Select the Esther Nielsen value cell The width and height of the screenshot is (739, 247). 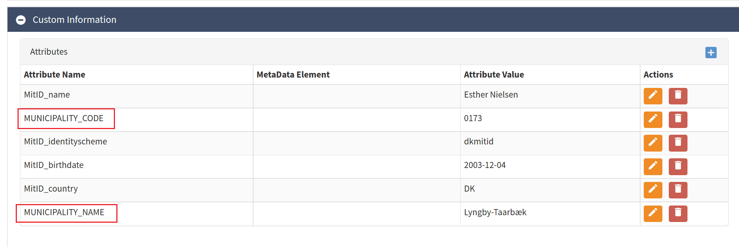[x=491, y=95]
